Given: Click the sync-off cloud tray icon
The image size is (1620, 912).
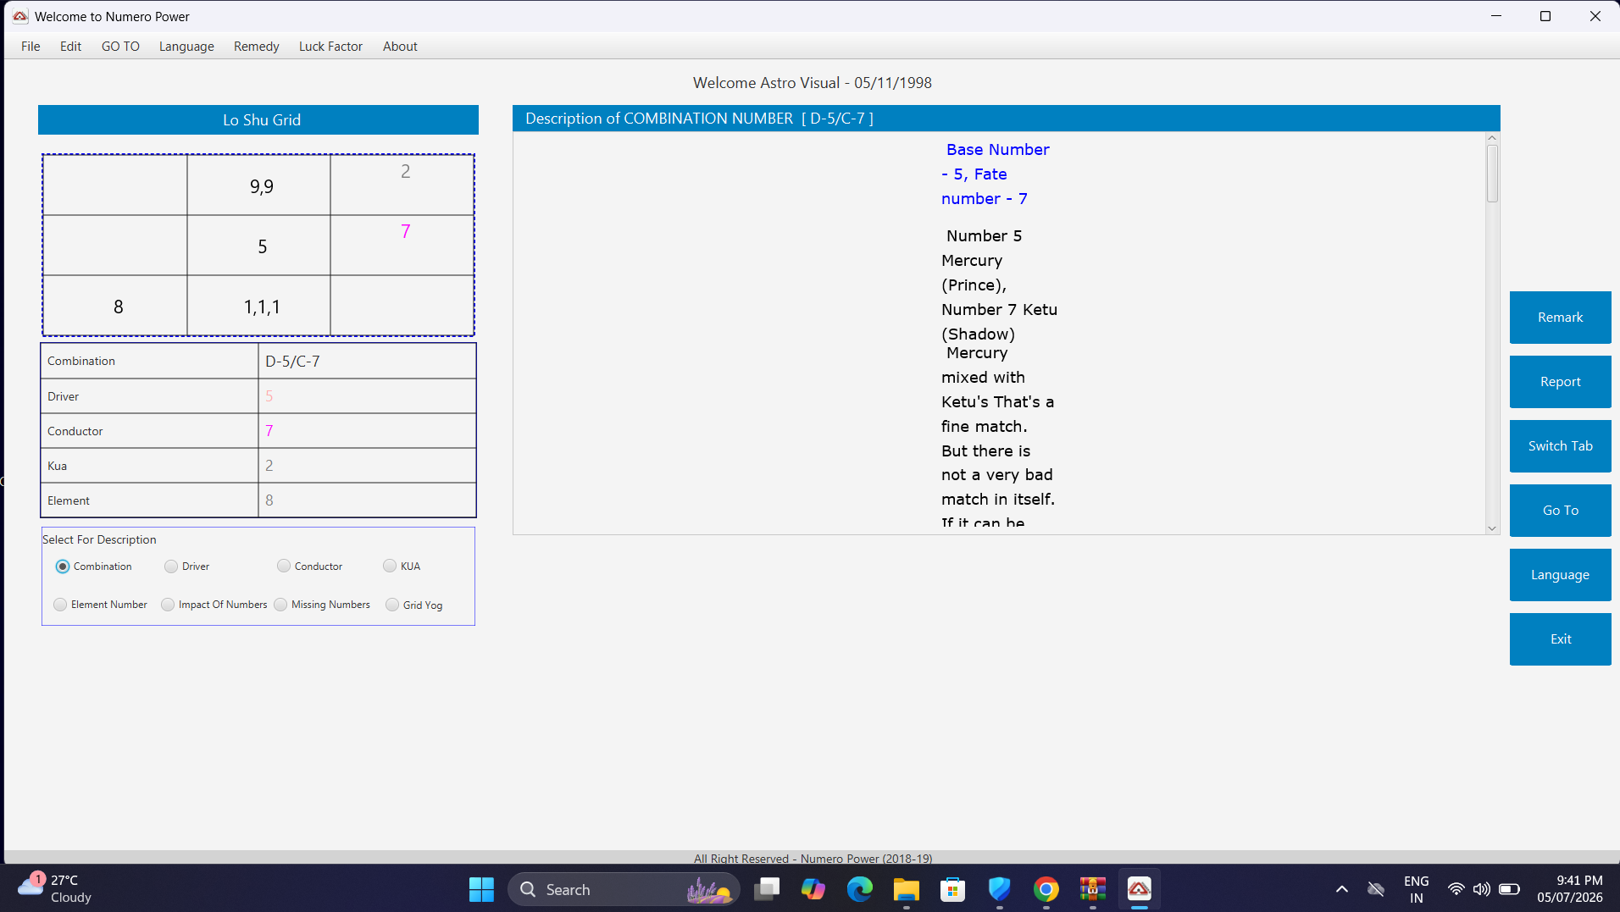Looking at the screenshot, I should pos(1376,889).
